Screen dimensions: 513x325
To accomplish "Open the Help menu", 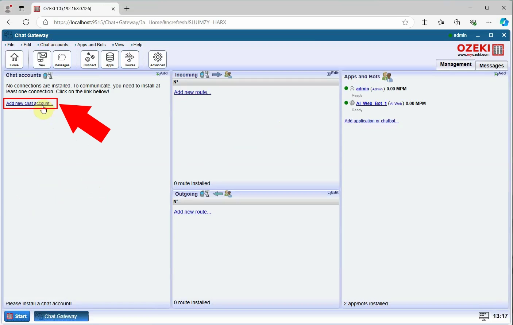I will (x=138, y=45).
